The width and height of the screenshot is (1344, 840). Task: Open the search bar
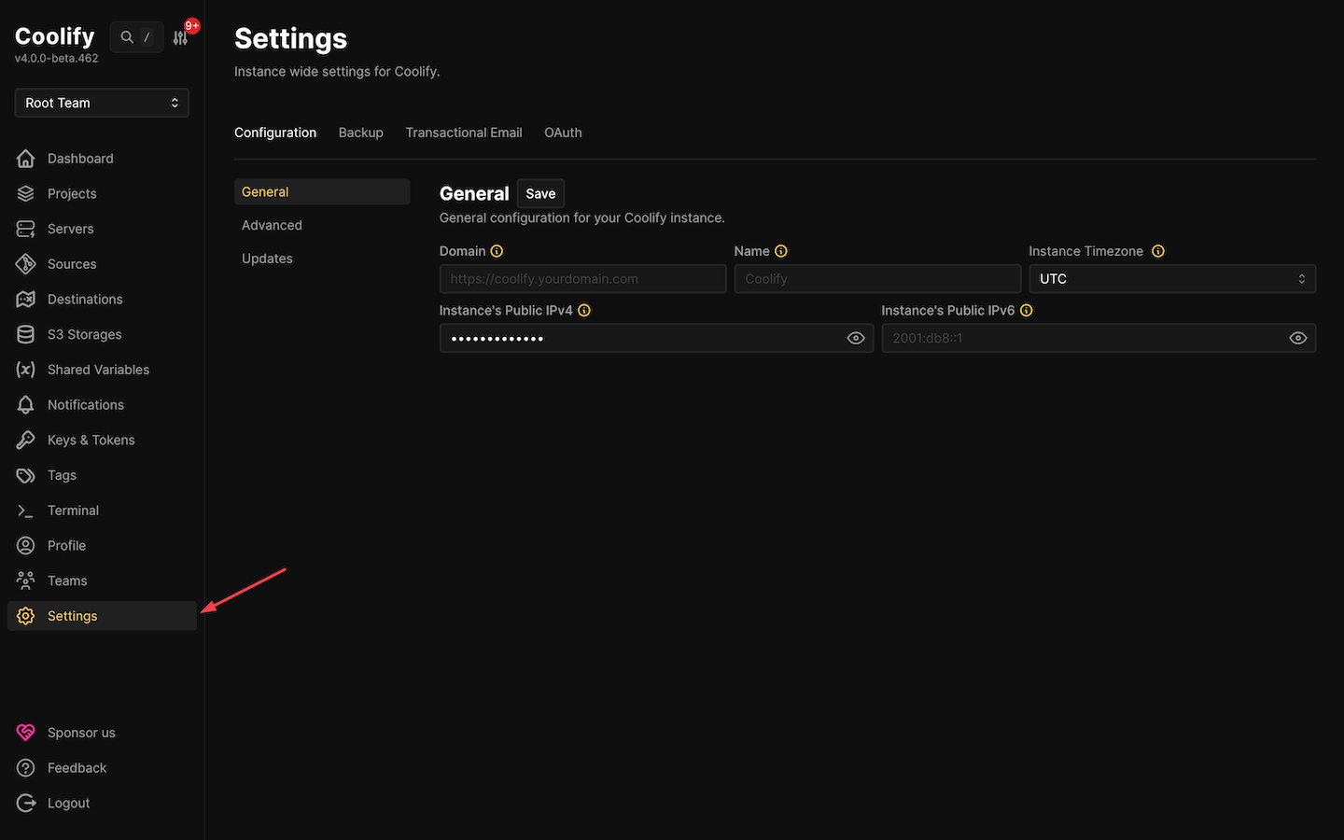pyautogui.click(x=136, y=36)
